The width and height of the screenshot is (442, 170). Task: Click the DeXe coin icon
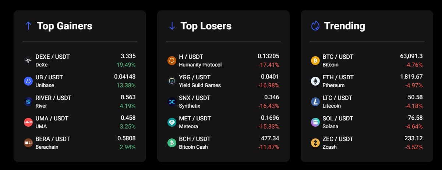28,61
